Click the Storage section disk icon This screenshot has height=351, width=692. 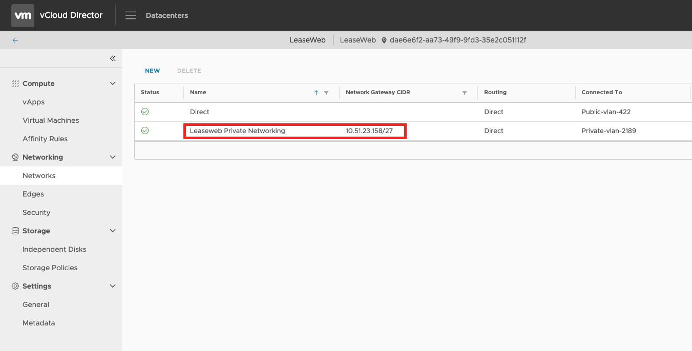15,231
